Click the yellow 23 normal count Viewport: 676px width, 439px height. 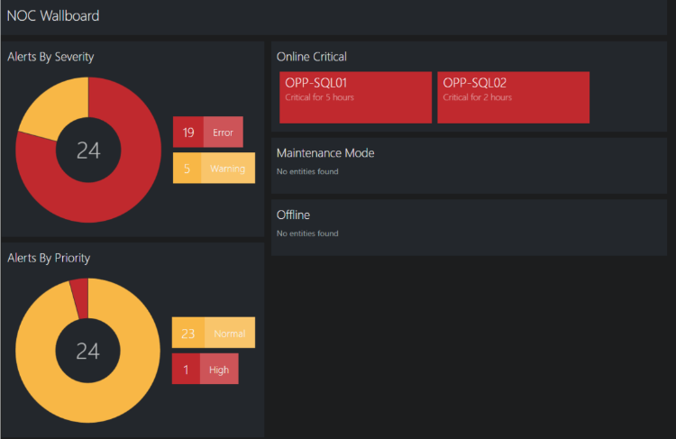(x=188, y=333)
